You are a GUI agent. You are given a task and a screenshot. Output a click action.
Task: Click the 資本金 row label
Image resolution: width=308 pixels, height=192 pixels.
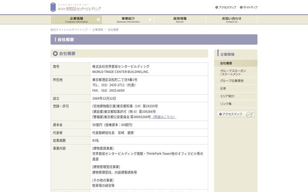58,125
